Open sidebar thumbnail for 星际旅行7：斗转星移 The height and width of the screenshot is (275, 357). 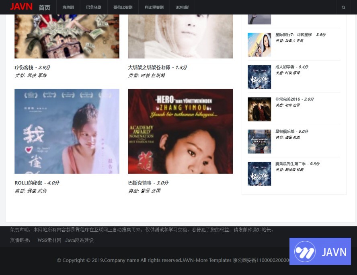259,45
